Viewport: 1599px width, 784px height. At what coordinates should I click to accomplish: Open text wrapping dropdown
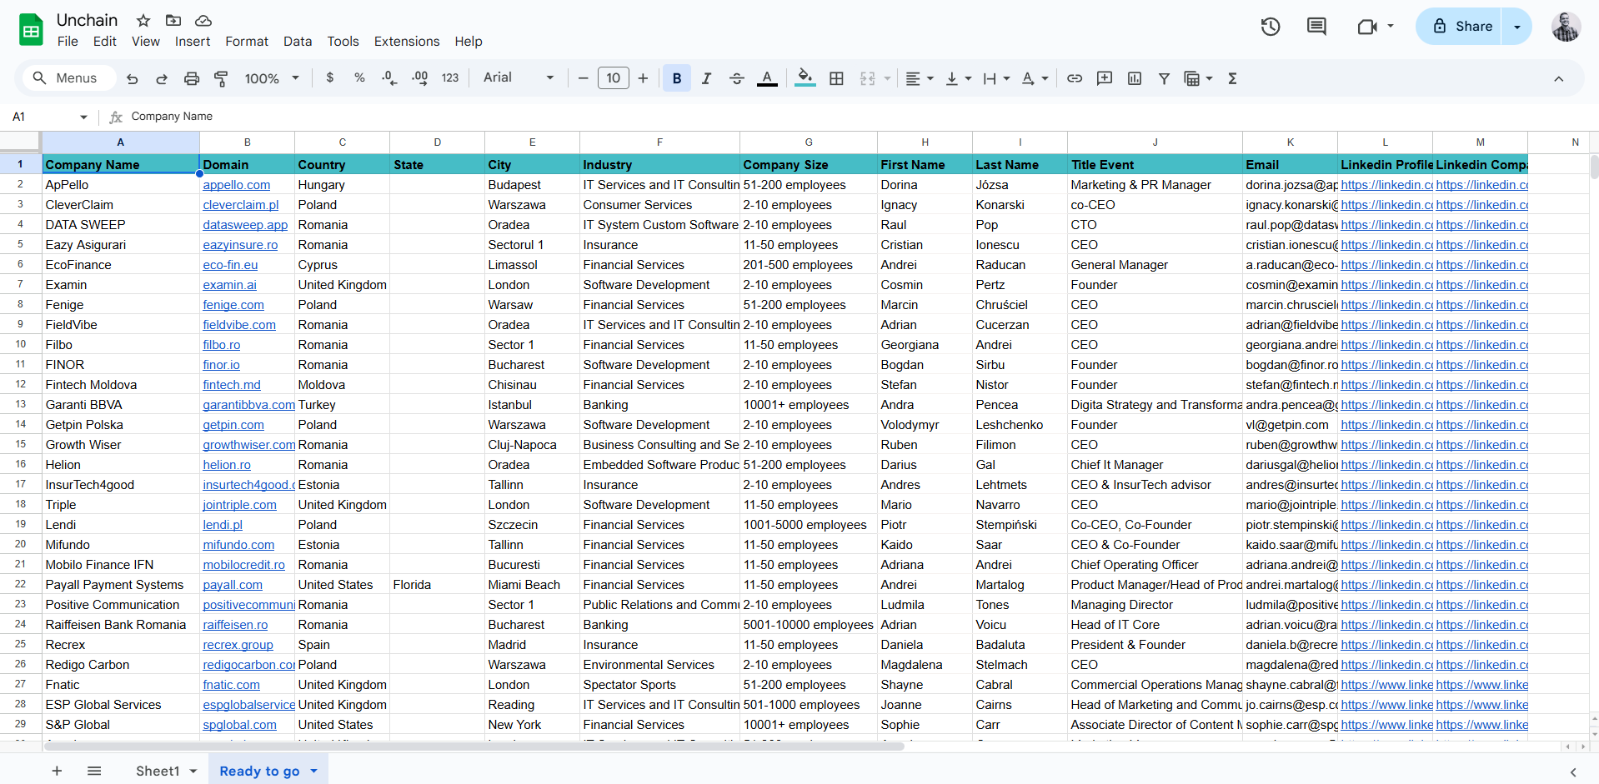pyautogui.click(x=996, y=78)
